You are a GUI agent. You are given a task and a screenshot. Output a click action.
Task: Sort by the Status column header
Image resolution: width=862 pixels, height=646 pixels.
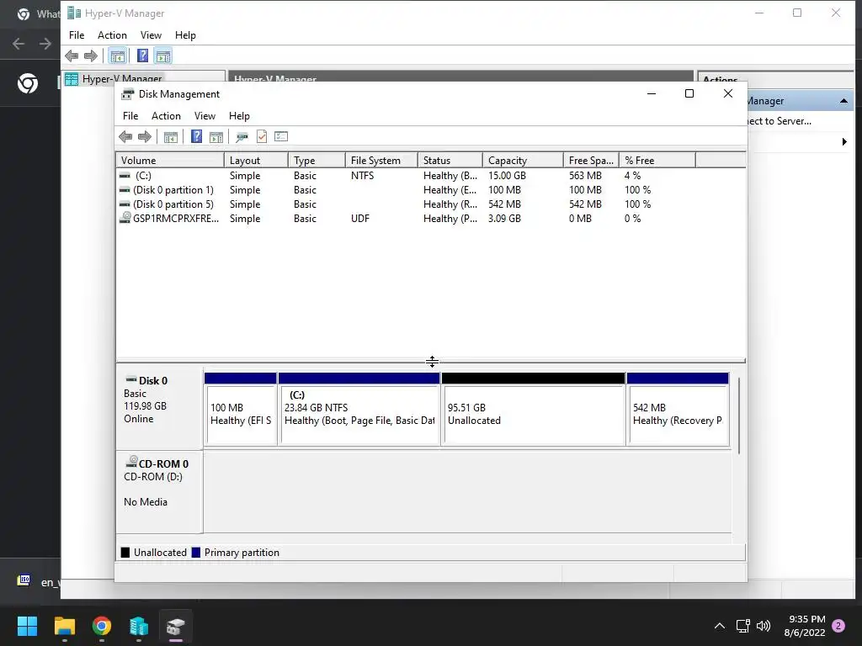tap(450, 161)
